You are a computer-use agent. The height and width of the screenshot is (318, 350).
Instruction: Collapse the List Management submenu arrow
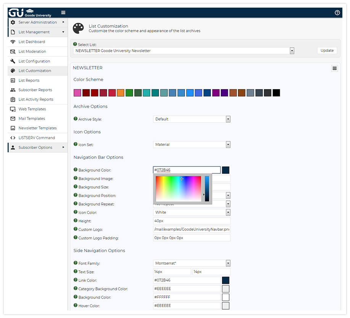(63, 32)
